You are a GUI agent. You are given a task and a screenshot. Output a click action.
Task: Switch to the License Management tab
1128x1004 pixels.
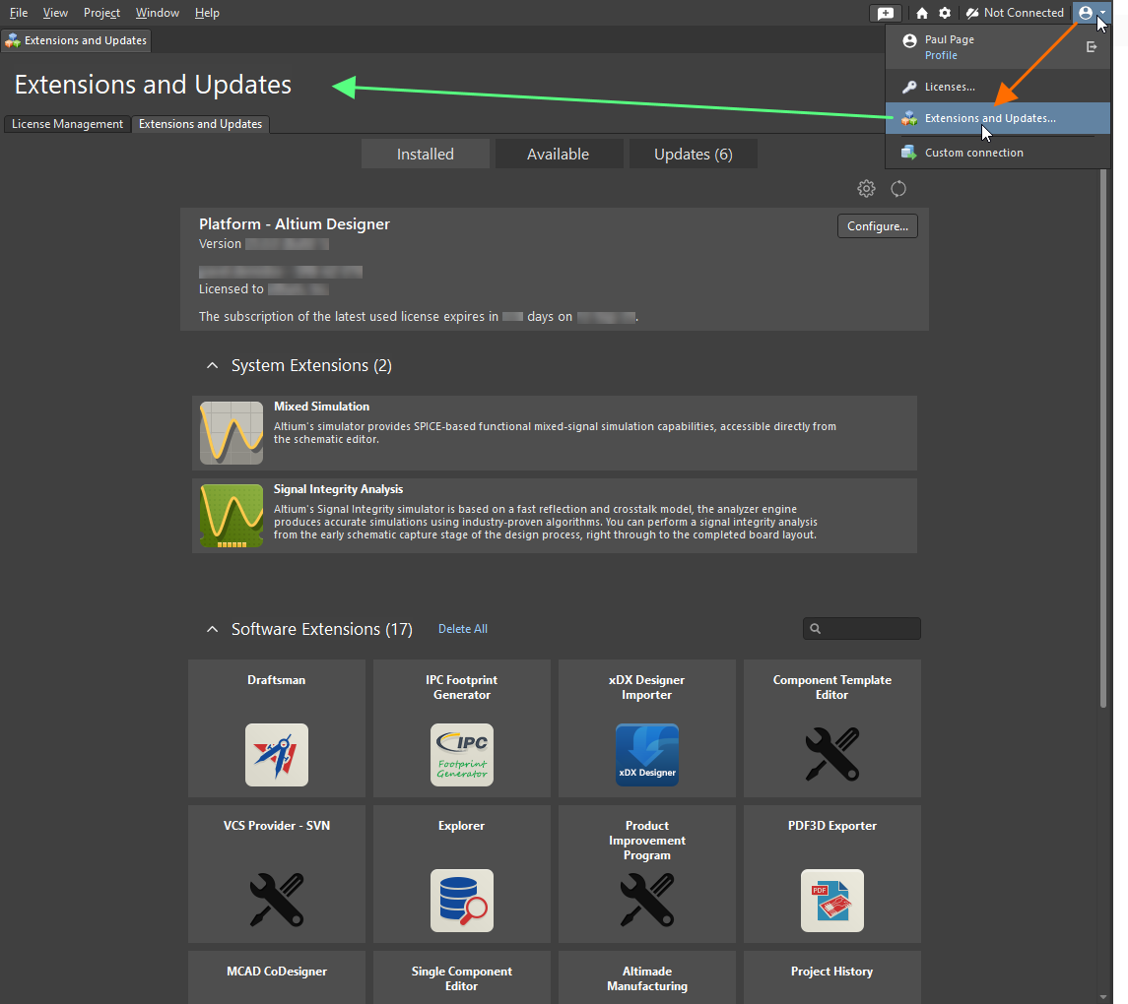click(66, 124)
